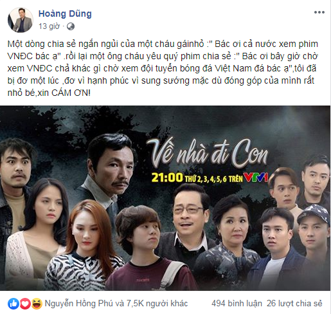Image resolution: width=331 pixels, height=314 pixels.
Task: Click the post text ending CẢM ƠN
Action: click(162, 68)
